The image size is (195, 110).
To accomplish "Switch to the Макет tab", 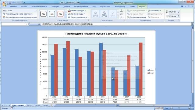I will 132,7.
